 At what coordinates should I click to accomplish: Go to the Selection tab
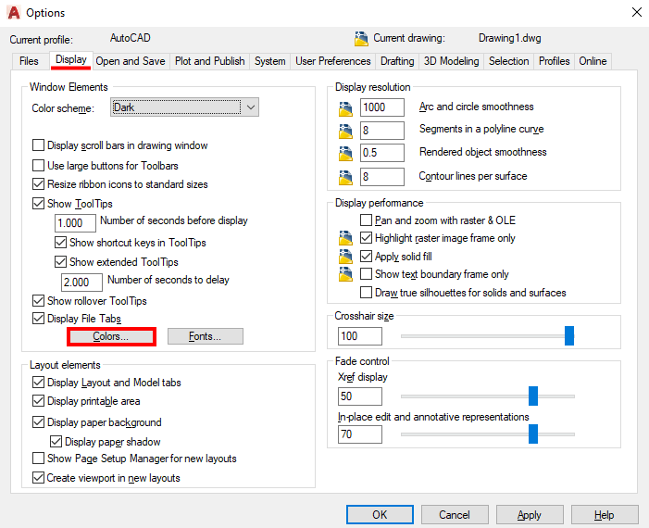[509, 61]
